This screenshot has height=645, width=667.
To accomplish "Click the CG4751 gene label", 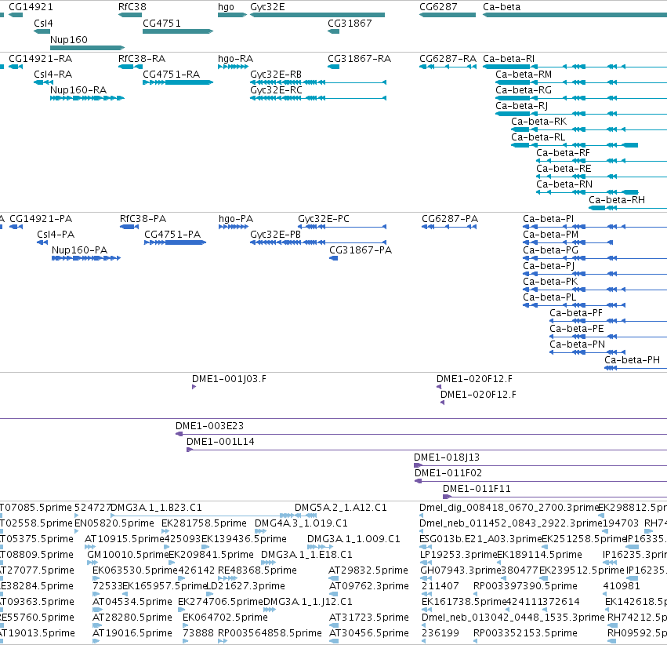I will pos(161,24).
